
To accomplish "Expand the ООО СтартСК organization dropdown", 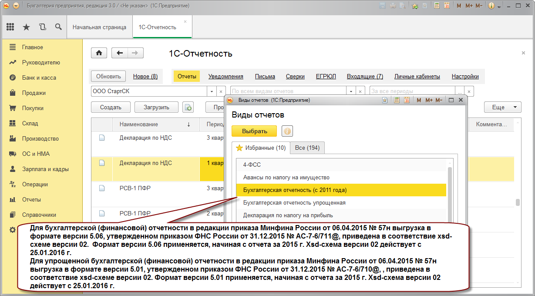I will [x=212, y=91].
